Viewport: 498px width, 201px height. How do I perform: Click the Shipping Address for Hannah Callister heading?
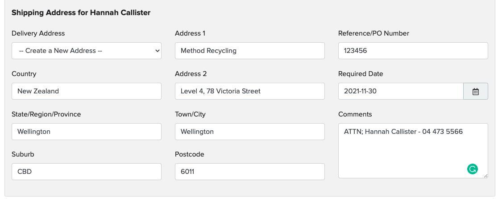(x=81, y=13)
